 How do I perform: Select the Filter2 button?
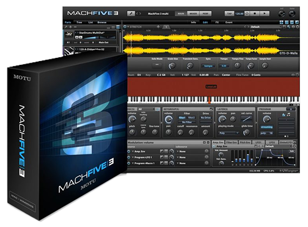click(x=191, y=118)
